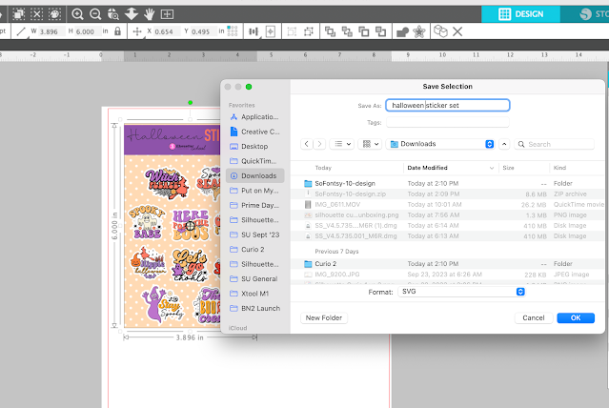
Task: Click the move position crosshair icon
Action: (137, 31)
